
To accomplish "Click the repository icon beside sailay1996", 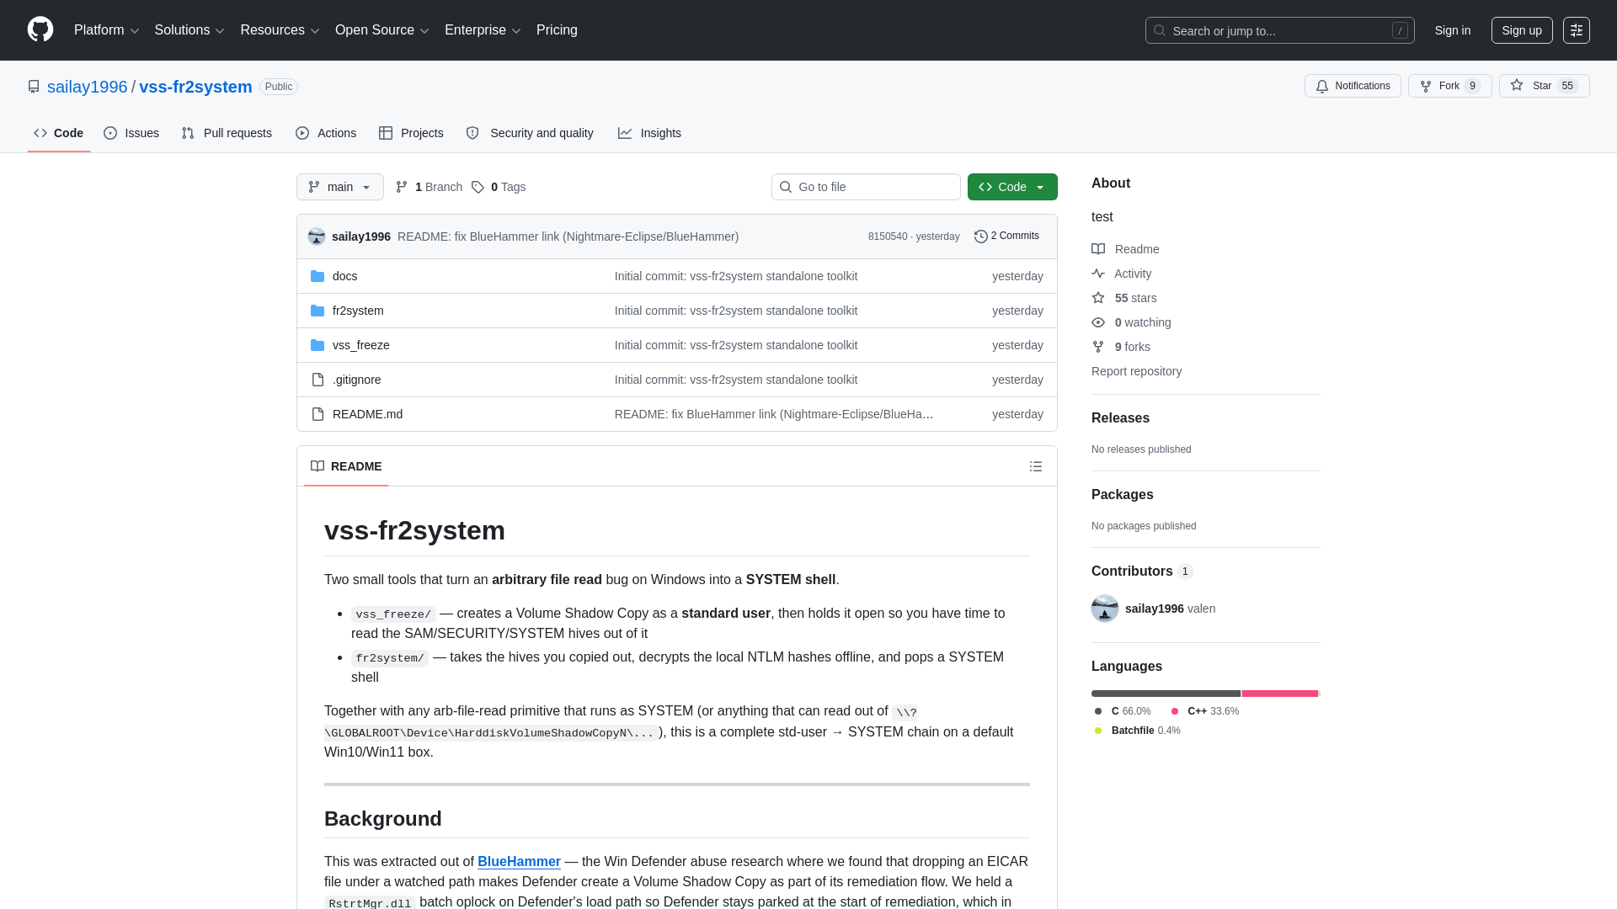I will [34, 87].
